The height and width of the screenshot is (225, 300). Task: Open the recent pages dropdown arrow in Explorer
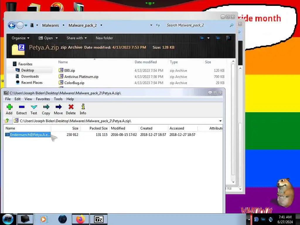(26, 25)
